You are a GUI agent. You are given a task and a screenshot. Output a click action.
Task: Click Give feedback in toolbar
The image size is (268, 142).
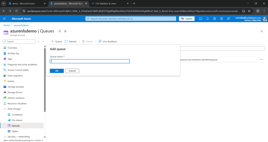pos(108,42)
